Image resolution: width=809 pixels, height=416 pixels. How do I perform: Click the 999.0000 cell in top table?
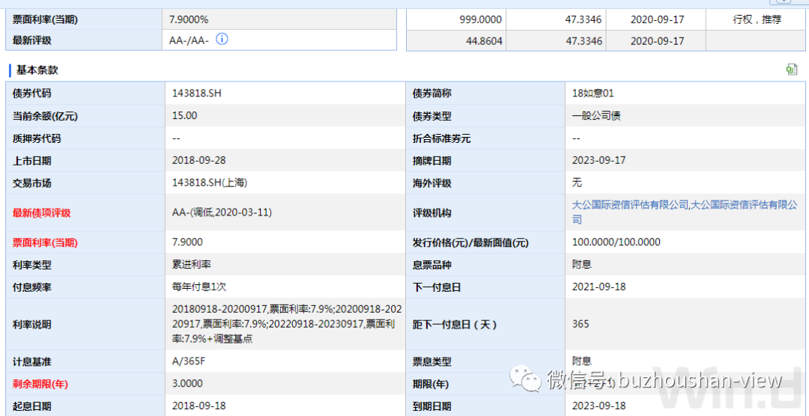click(x=481, y=19)
